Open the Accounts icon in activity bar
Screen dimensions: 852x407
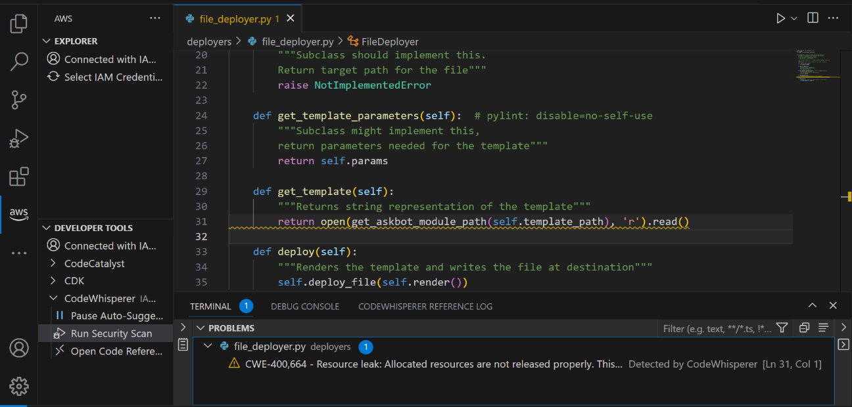pos(19,348)
